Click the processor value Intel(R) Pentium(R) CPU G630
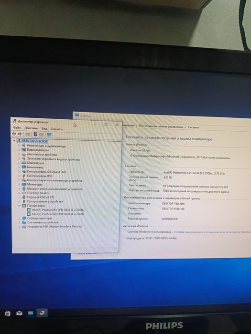The image size is (251, 334). click(x=194, y=173)
